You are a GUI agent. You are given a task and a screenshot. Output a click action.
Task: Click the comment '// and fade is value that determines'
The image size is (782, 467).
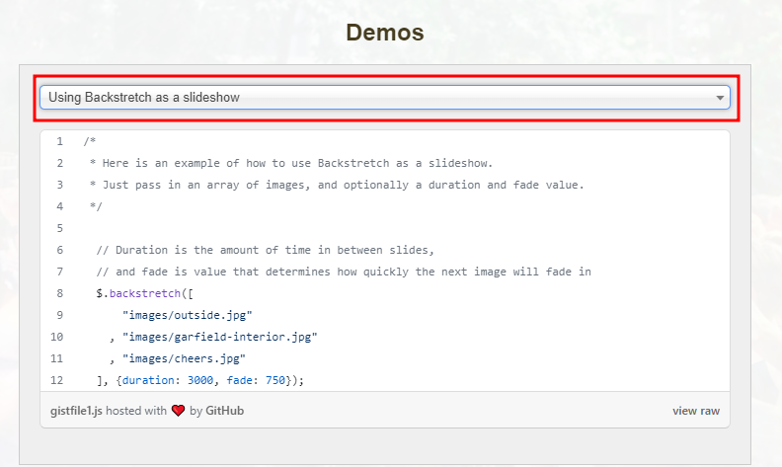(344, 272)
